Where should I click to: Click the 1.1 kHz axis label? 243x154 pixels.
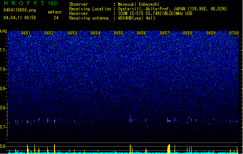(x=3, y=50)
